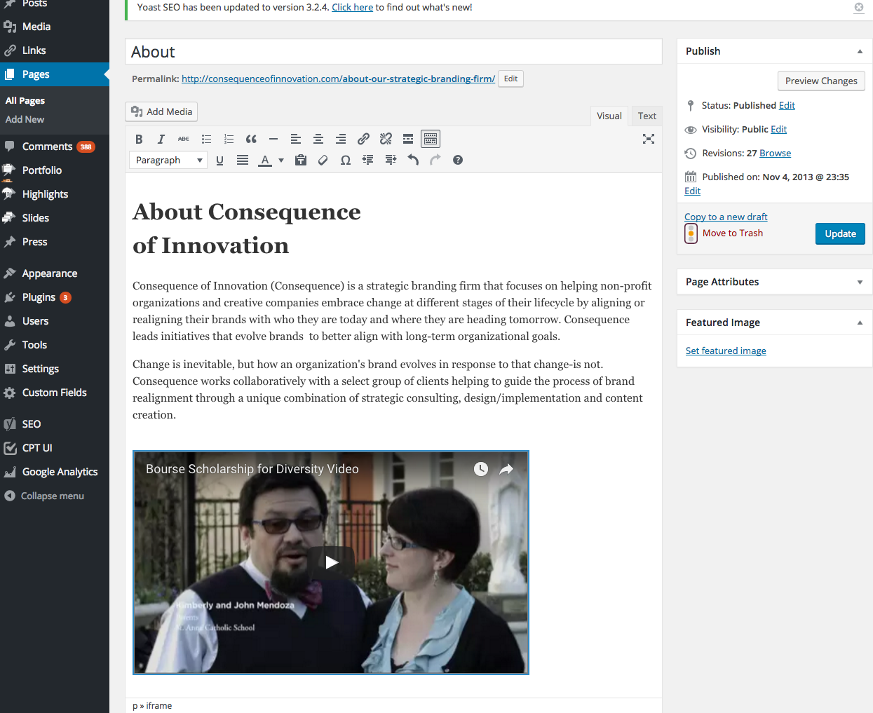
Task: Open Yoast notice 'Click here' link
Action: (x=353, y=7)
